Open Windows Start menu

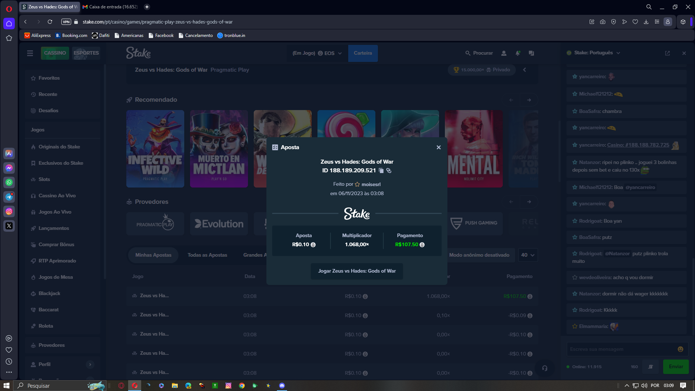pos(6,386)
